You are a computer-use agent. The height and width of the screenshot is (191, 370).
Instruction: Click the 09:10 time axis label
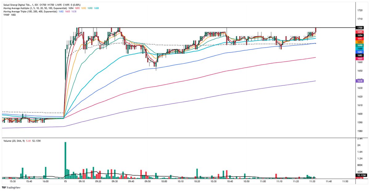click(82, 181)
